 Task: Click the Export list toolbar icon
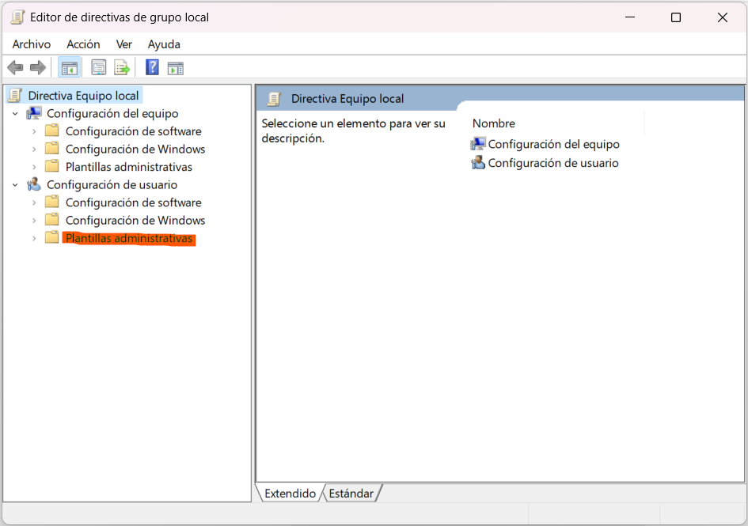121,67
